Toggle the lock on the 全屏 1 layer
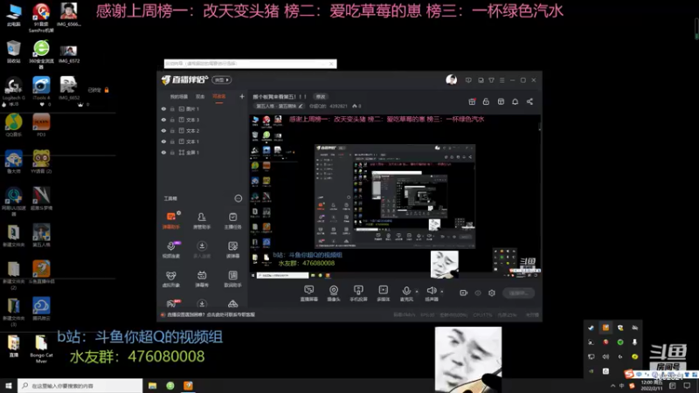Image resolution: width=699 pixels, height=393 pixels. 172,152
